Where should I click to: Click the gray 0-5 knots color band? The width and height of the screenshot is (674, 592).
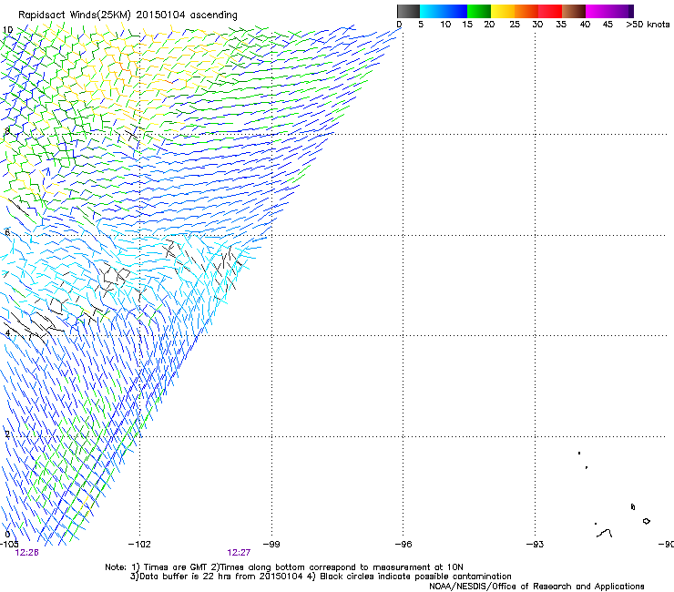pyautogui.click(x=408, y=11)
